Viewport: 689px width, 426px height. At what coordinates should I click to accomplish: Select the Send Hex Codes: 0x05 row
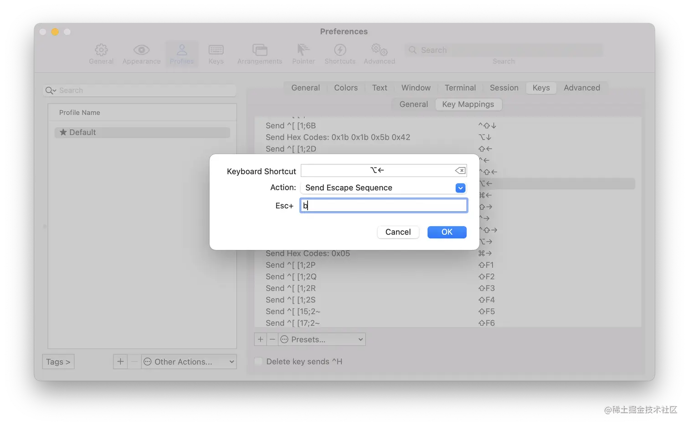coord(447,254)
